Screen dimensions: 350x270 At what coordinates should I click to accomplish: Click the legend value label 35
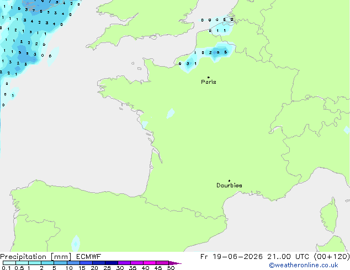pyautogui.click(x=132, y=268)
